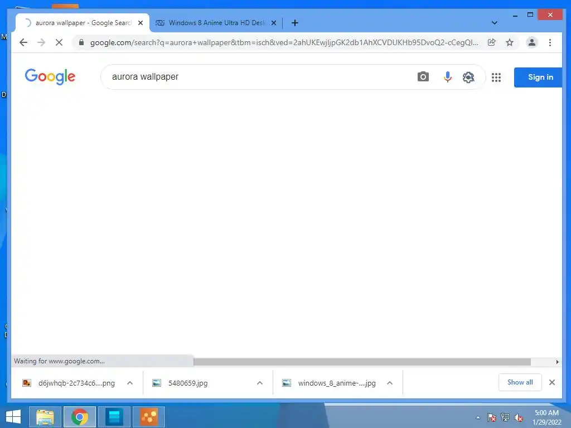Close the aurora wallpaper tab
The width and height of the screenshot is (571, 428).
click(141, 23)
